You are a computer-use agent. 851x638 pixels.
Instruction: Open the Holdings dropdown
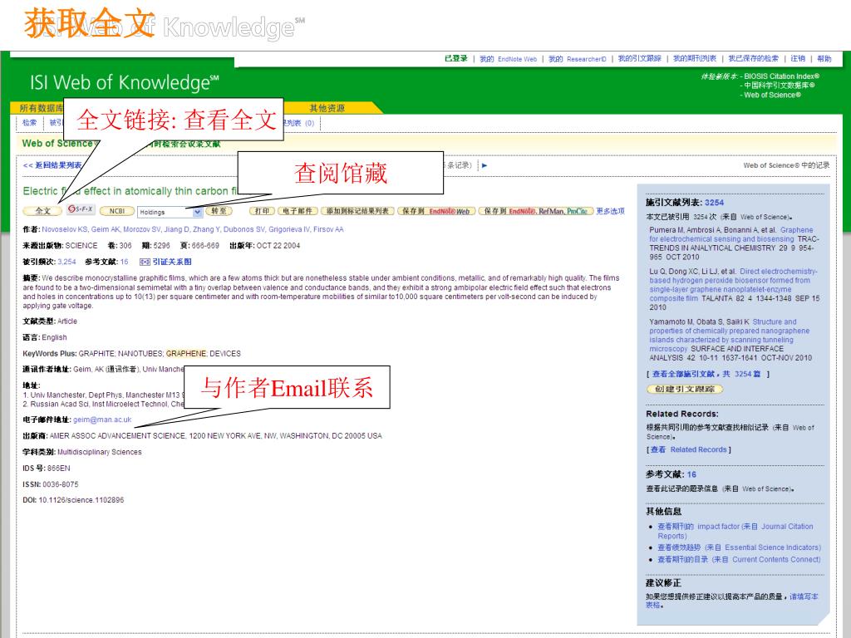(170, 212)
